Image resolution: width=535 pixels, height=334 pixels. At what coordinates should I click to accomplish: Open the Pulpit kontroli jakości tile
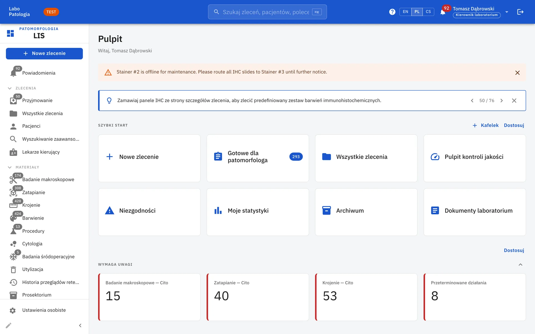tap(475, 158)
